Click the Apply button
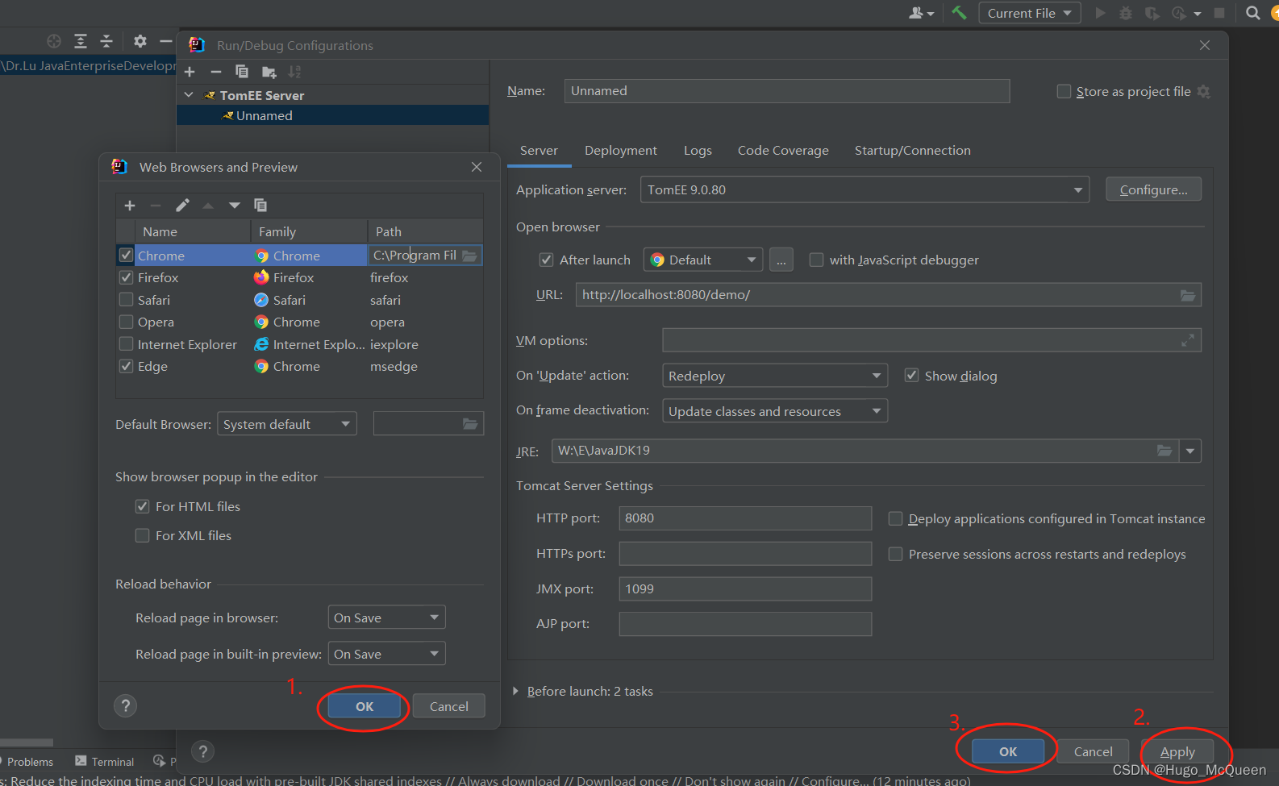Viewport: 1279px width, 786px height. 1177,751
